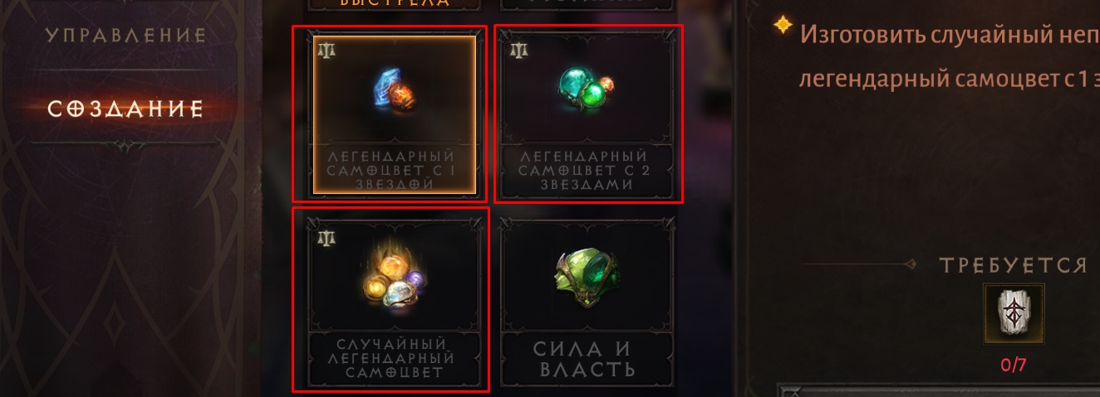The width and height of the screenshot is (1100, 397).
Task: Click scales icon on random gem tile
Action: [327, 237]
